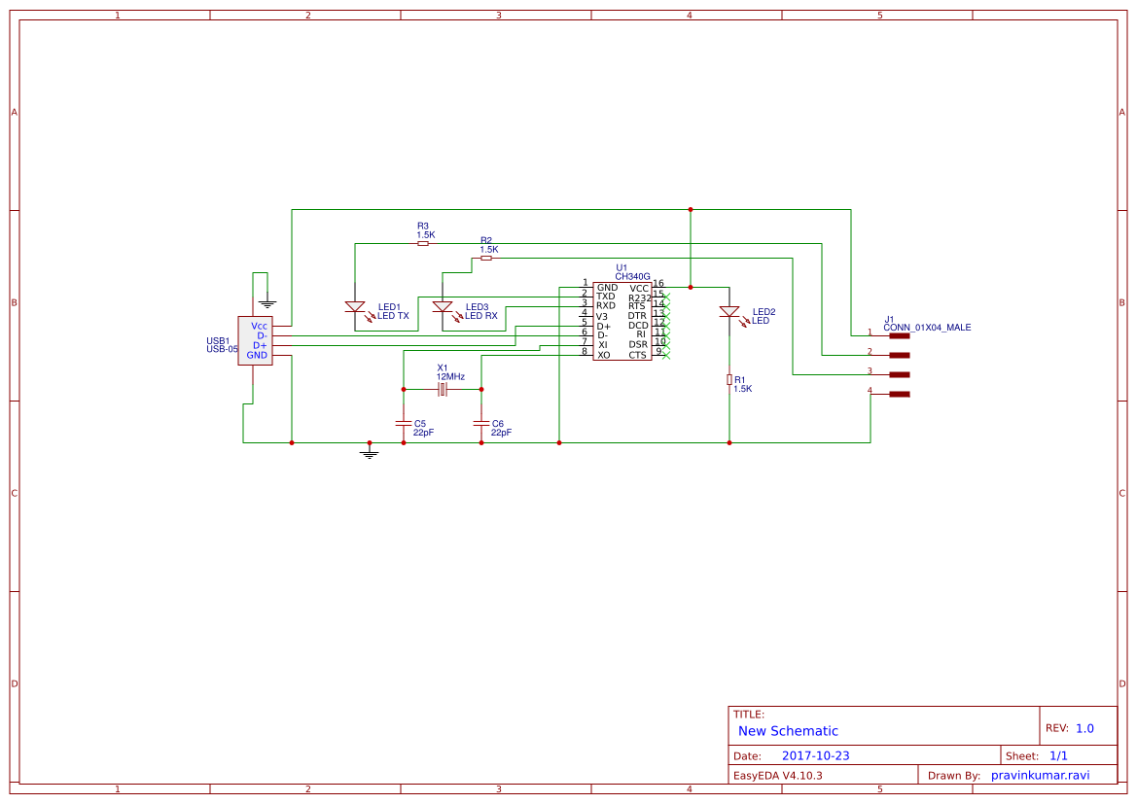Click the "EasyEDA V4.10.3" text
1137x804 pixels.
[778, 776]
